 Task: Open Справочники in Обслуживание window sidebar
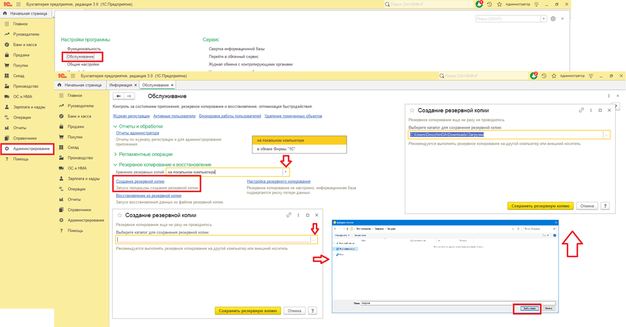coord(79,210)
